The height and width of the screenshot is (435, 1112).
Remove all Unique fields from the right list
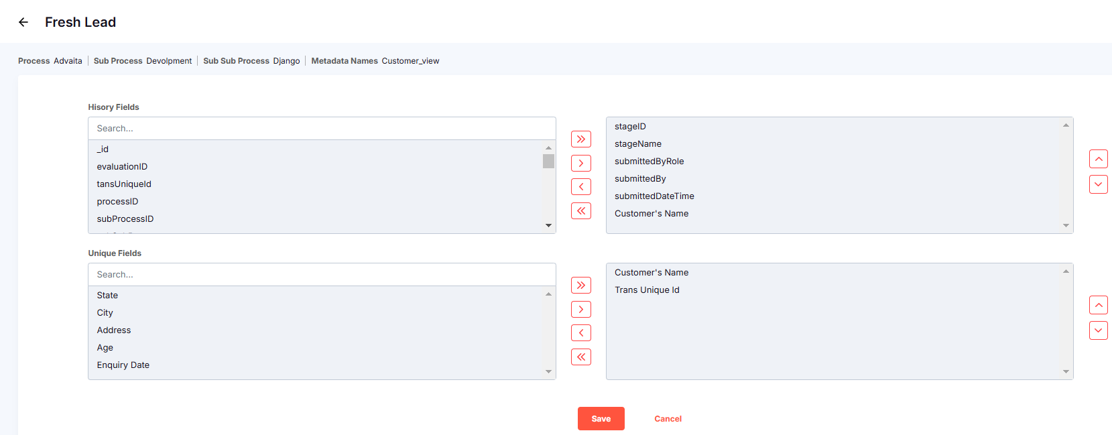580,357
